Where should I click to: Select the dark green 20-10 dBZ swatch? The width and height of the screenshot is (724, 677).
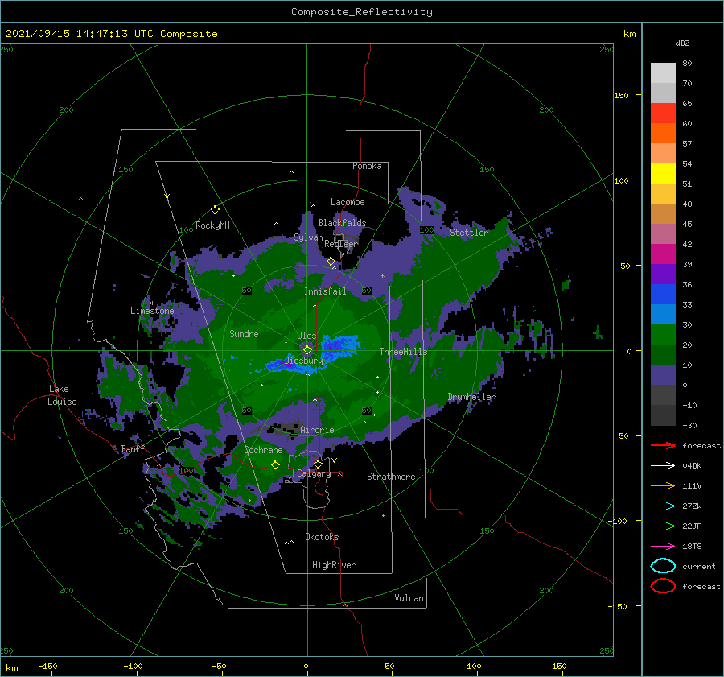(x=663, y=355)
